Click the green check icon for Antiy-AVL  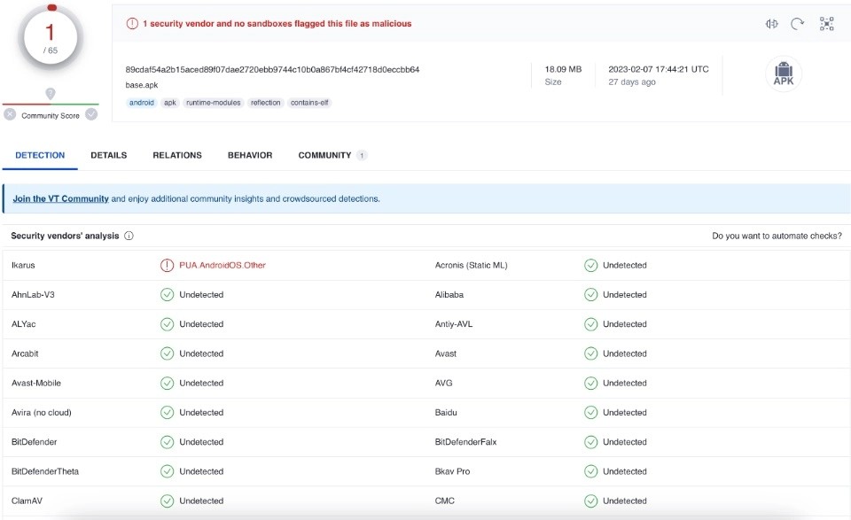[590, 324]
